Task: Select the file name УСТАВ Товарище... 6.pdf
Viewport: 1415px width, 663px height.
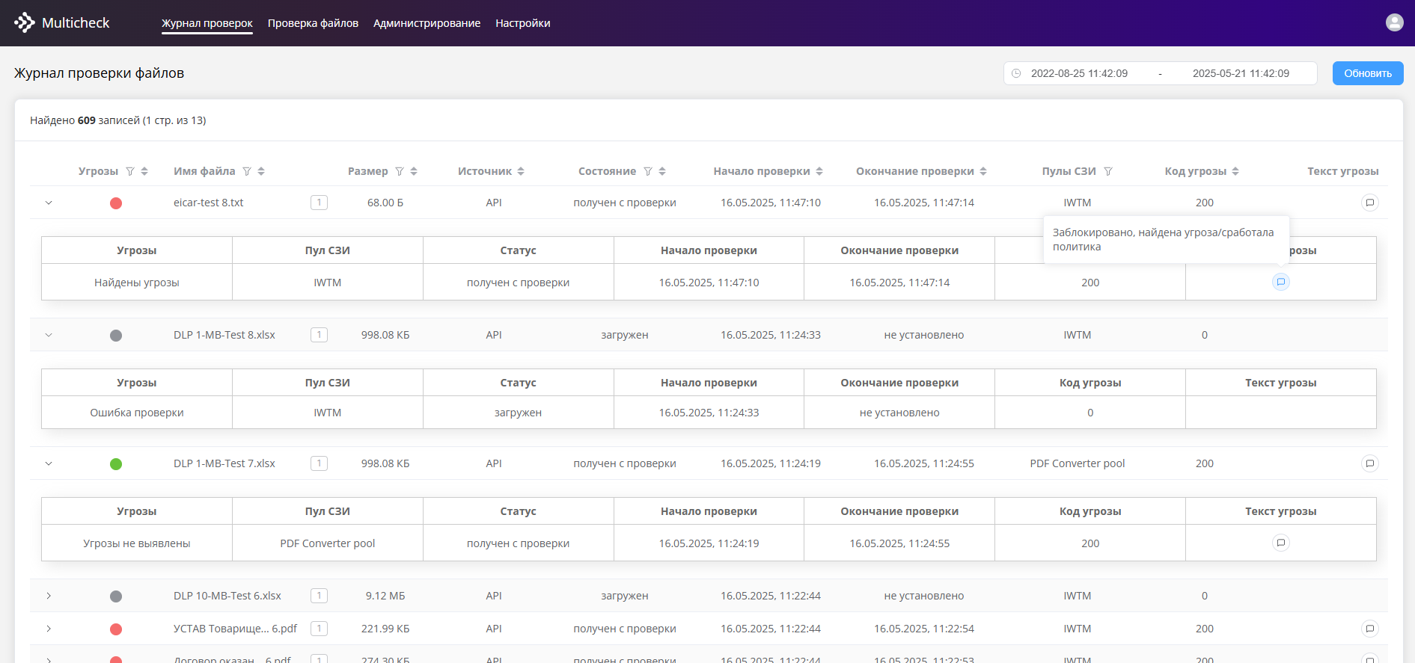Action: pyautogui.click(x=235, y=629)
